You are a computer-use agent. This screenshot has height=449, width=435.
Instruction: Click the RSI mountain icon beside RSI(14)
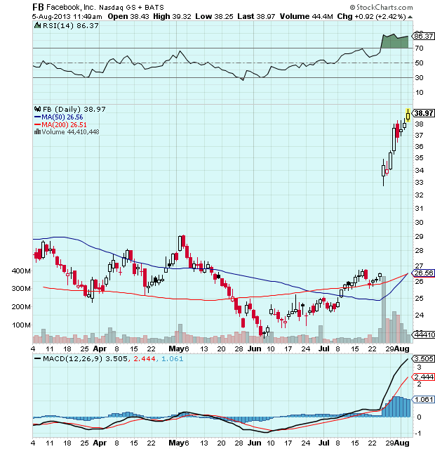coord(37,25)
